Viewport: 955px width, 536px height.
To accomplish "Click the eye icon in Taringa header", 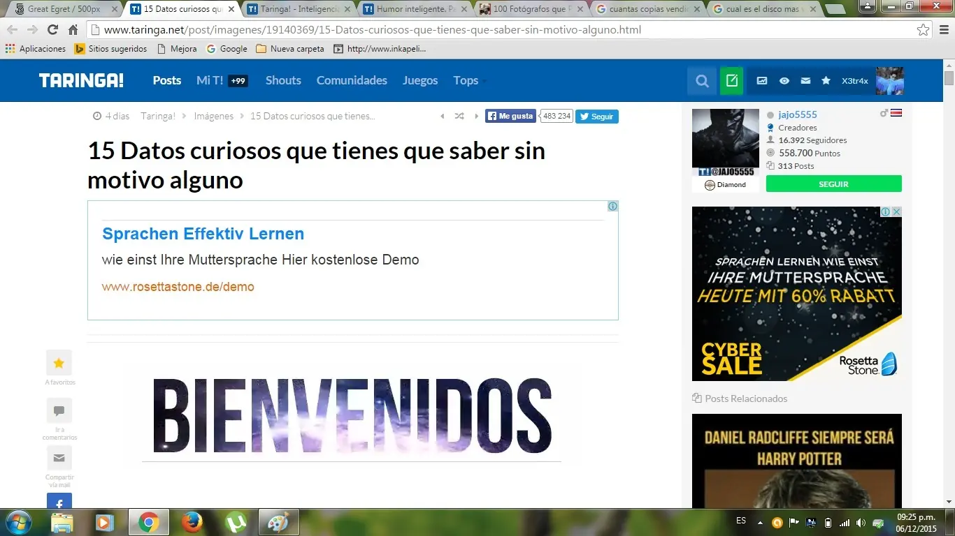I will [784, 81].
